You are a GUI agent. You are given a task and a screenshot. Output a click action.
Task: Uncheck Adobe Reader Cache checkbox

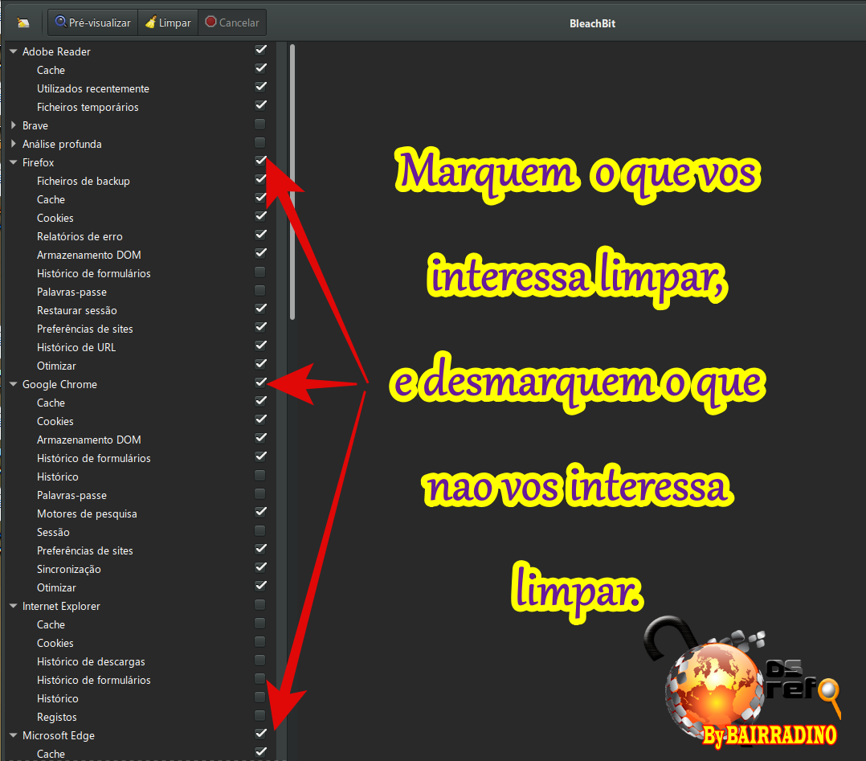coord(260,68)
